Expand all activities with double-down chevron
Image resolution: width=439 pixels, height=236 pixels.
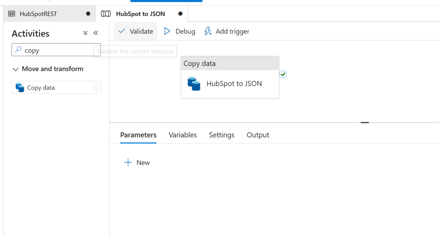click(x=85, y=33)
